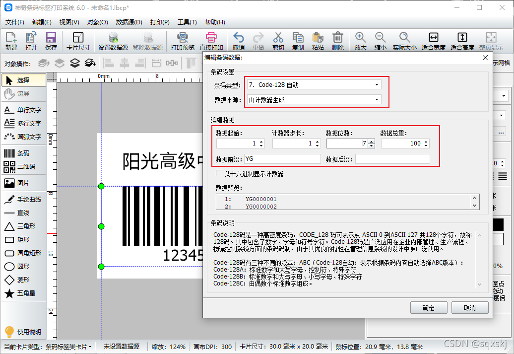The height and width of the screenshot is (354, 514).
Task: Open the 帮助(H) menu
Action: coord(215,22)
